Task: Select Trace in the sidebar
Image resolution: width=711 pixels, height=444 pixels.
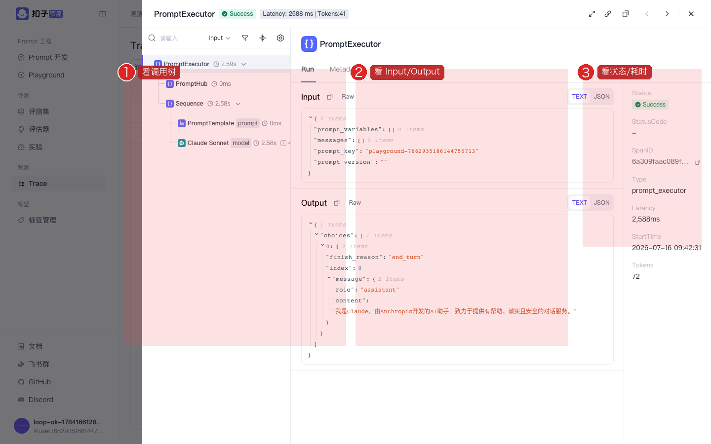Action: coord(59,184)
